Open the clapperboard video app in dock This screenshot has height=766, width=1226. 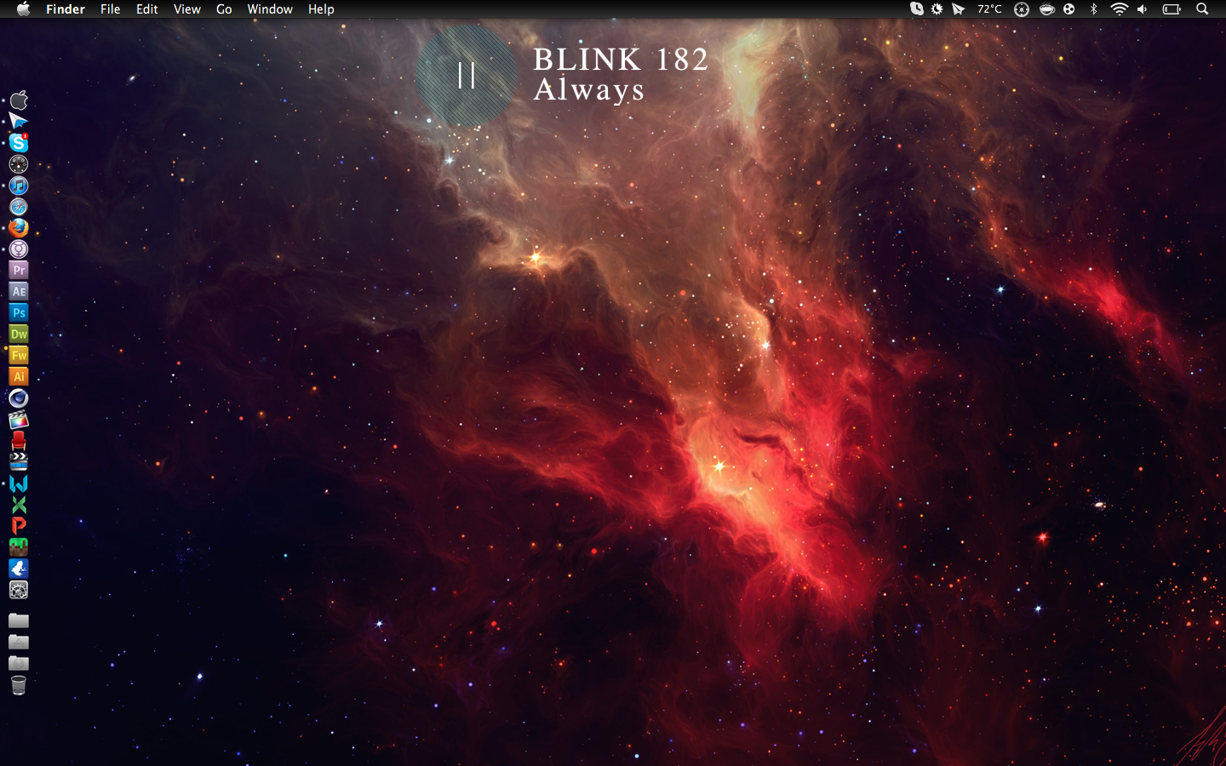click(19, 462)
